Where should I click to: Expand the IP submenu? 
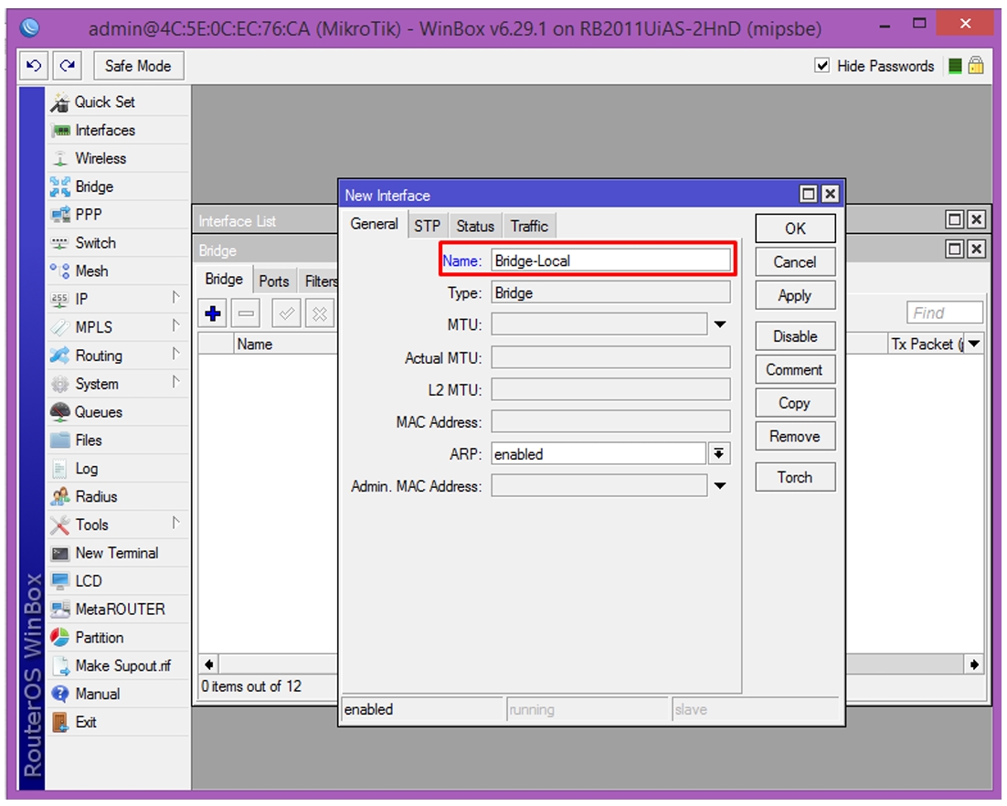click(x=119, y=299)
